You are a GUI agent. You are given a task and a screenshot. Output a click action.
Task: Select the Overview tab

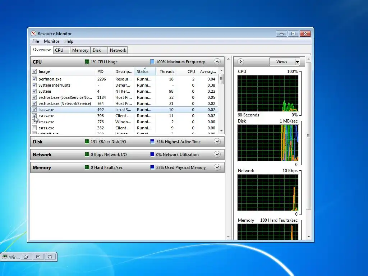[x=42, y=50]
